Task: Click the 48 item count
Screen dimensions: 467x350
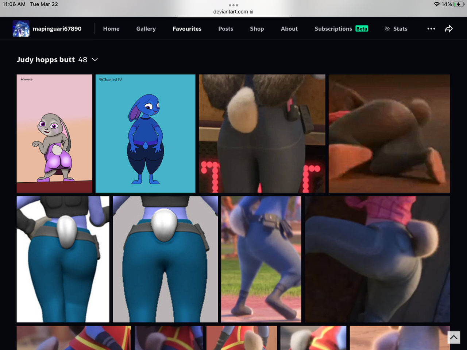Action: point(83,59)
